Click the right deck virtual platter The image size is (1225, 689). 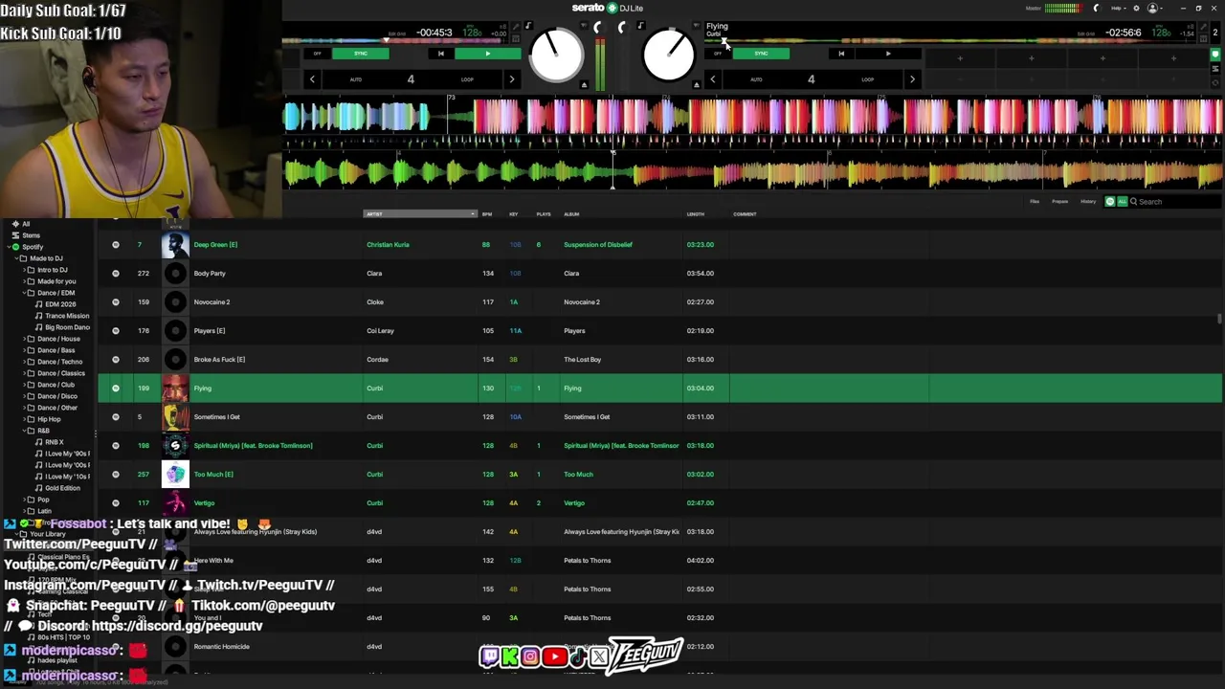[668, 54]
